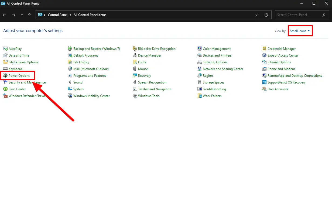Click the Search Control Panel field
Viewport: 332px width, 216px height.
[298, 15]
